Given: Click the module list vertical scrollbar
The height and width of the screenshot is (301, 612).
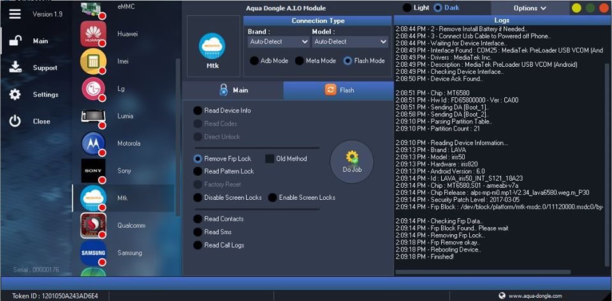Looking at the screenshot, I should pyautogui.click(x=178, y=136).
